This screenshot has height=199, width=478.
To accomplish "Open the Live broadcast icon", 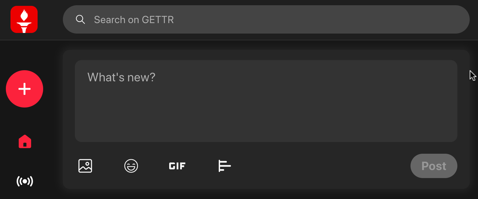I will coord(25,181).
